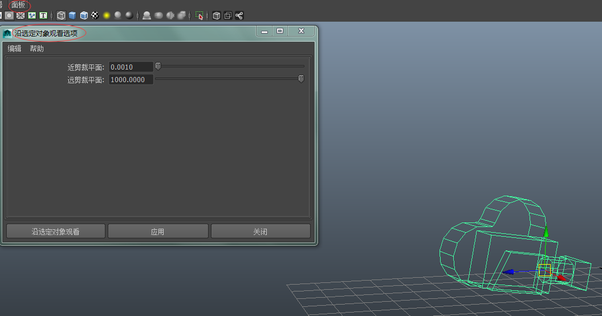The width and height of the screenshot is (602, 316).
Task: Toggle the safe title T icon
Action: pyautogui.click(x=43, y=15)
